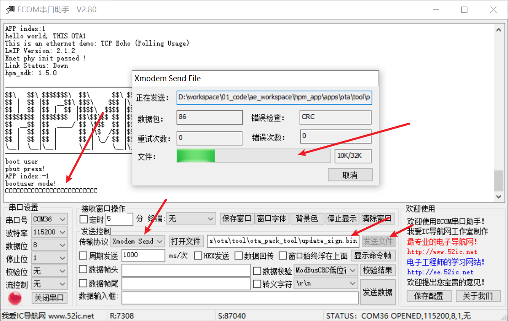
Task: Click the 'bootuser mode!' line in receive window
Action: coord(31,183)
